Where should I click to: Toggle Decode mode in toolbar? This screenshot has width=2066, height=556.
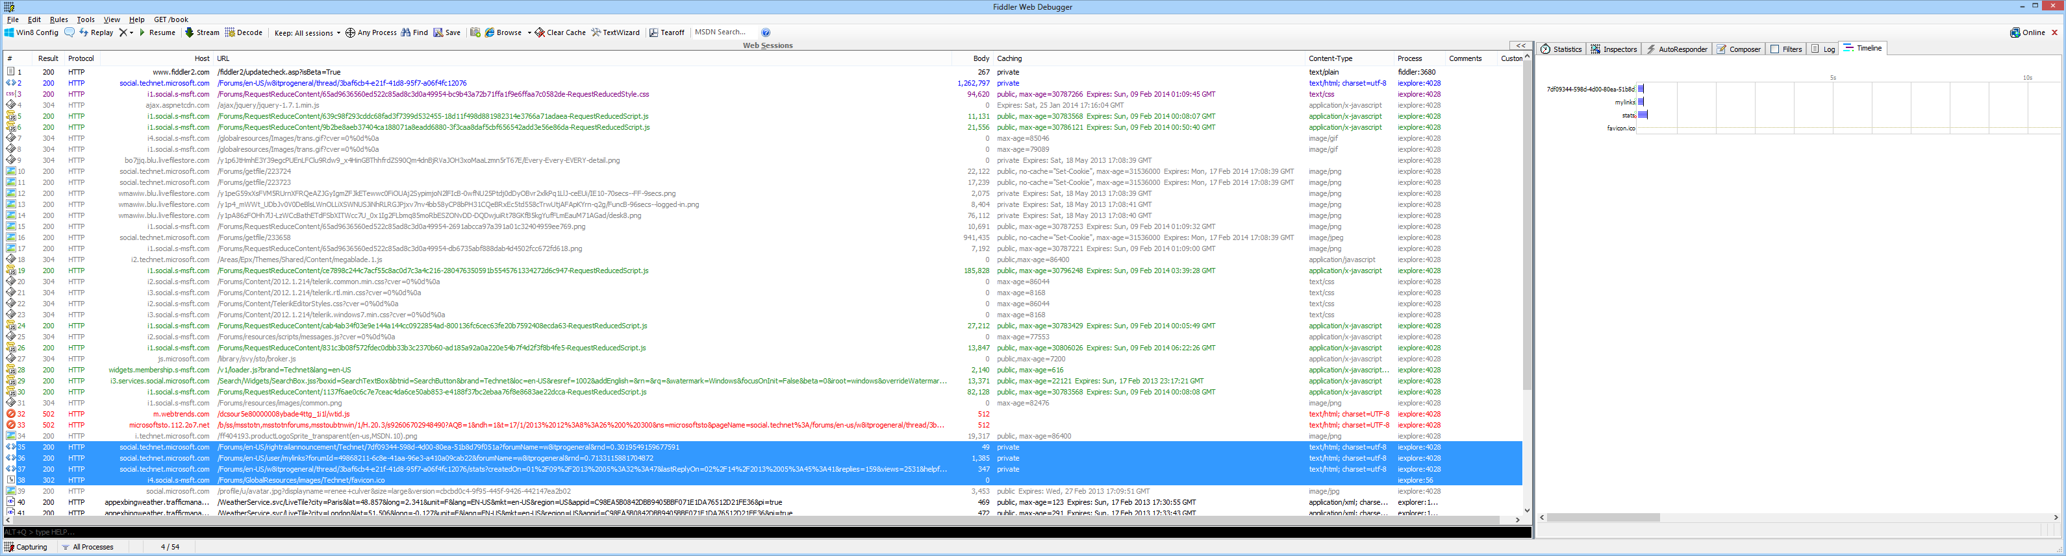tap(244, 33)
